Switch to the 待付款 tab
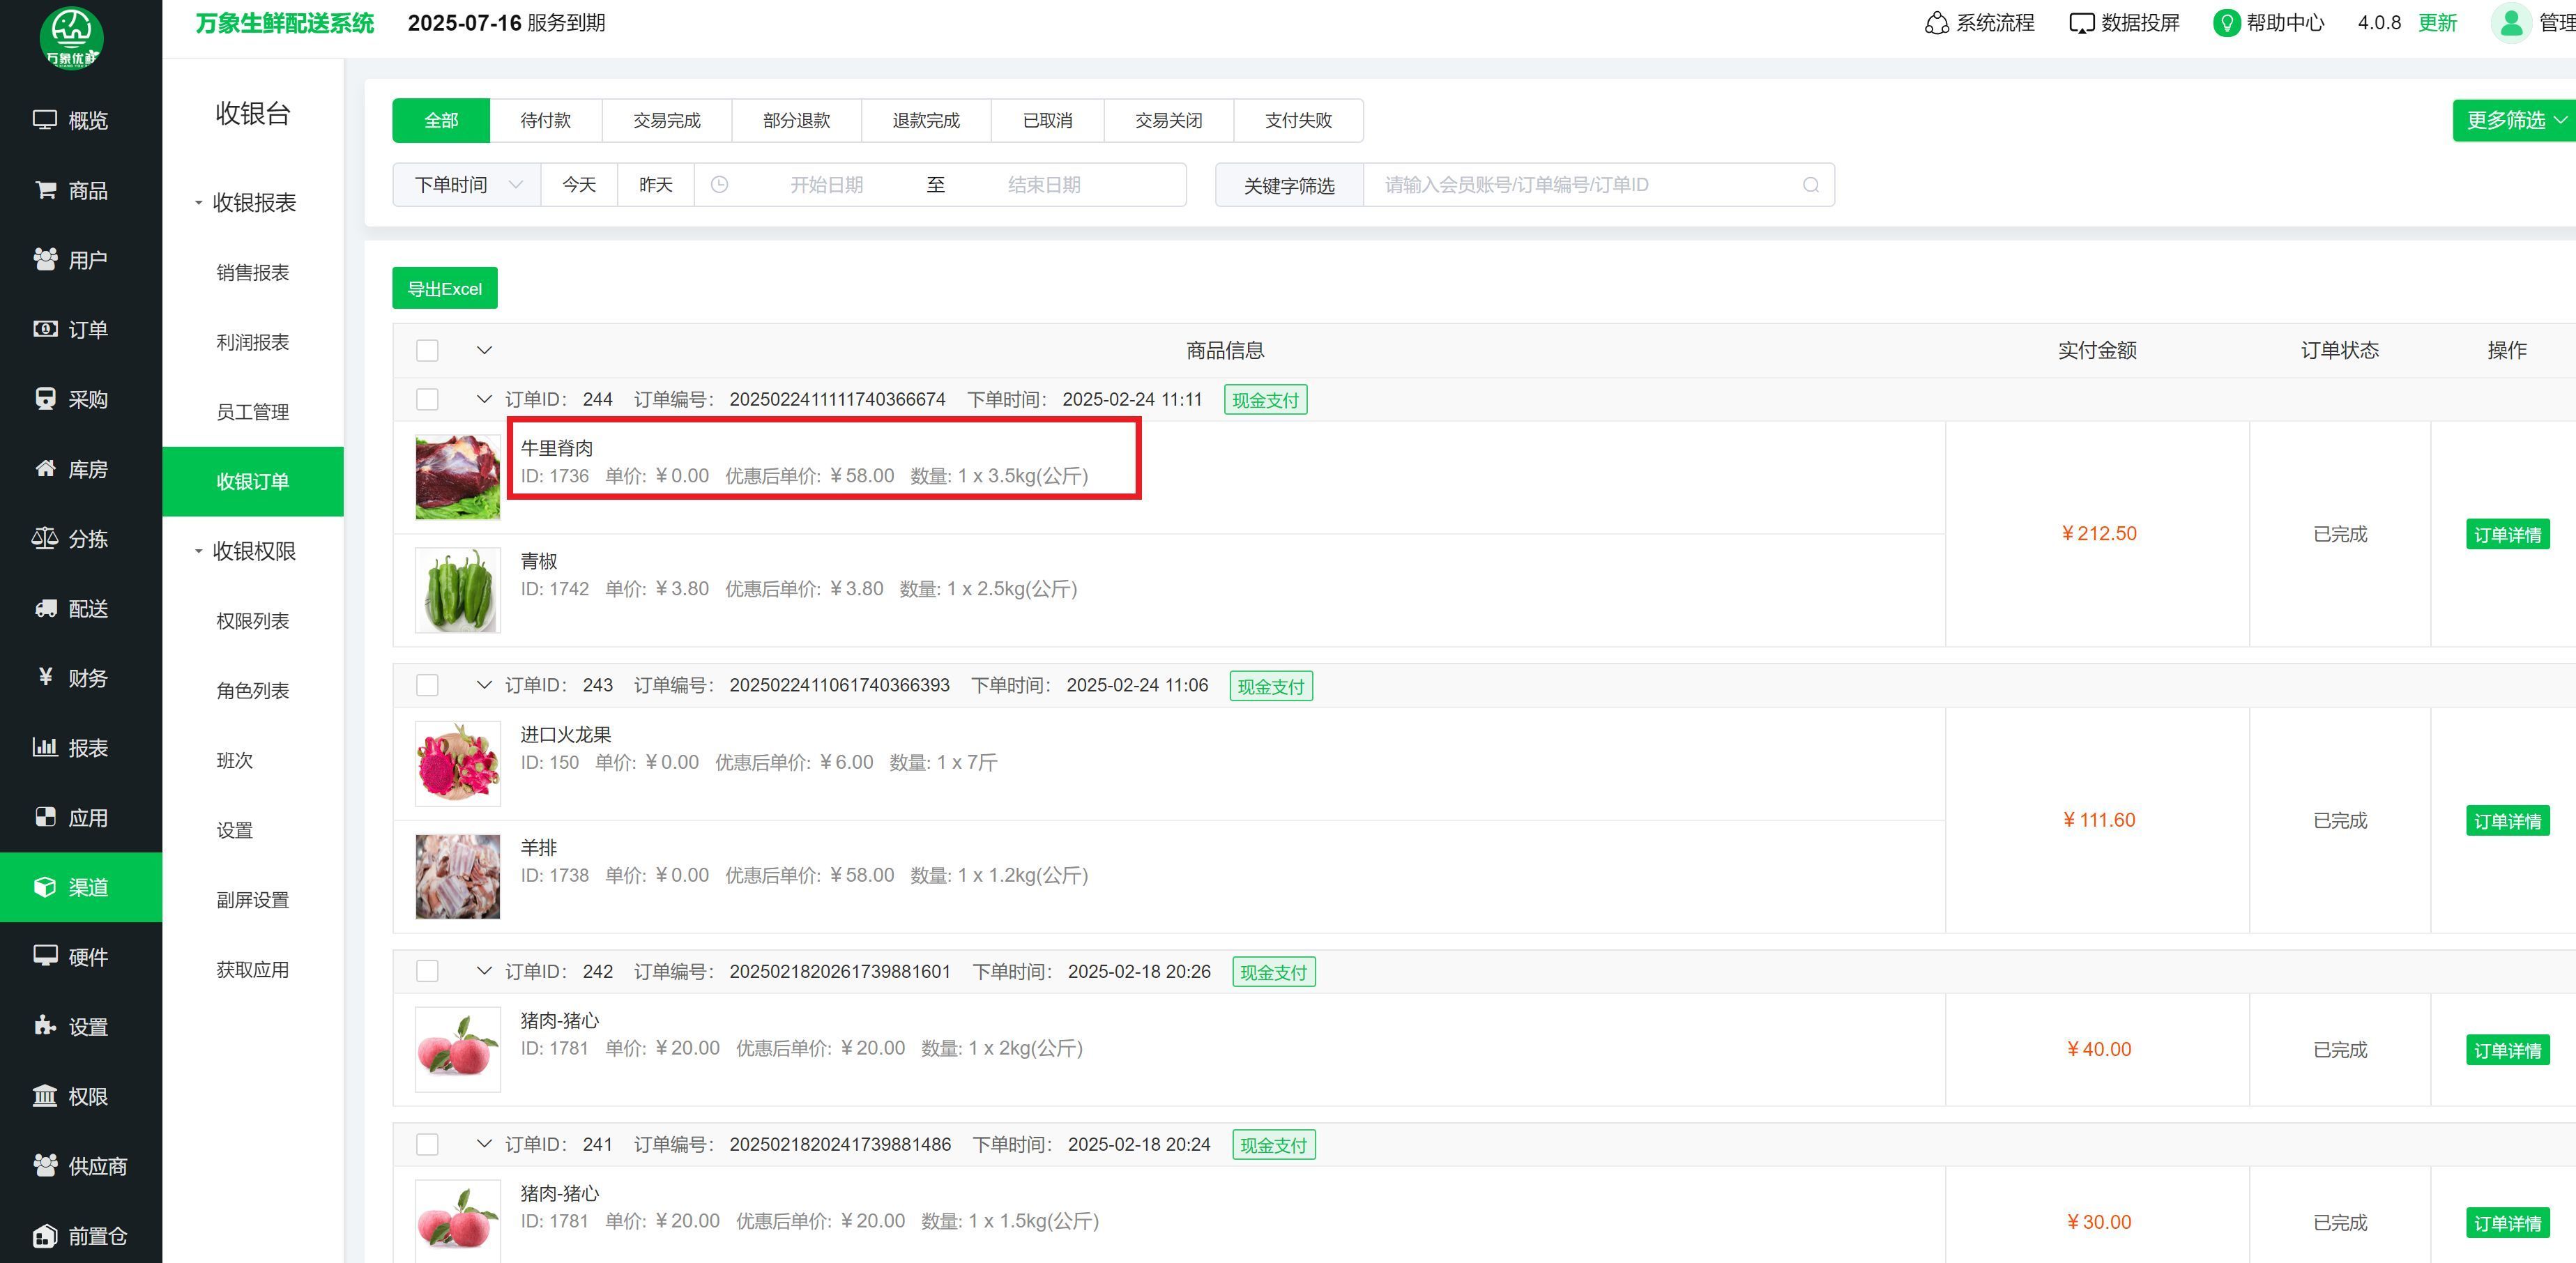Image resolution: width=2576 pixels, height=1263 pixels. 545,120
